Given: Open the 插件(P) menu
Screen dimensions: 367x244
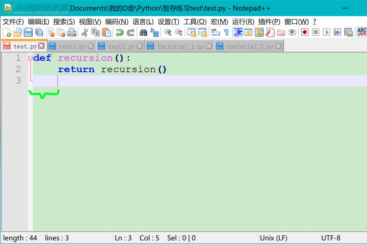Looking at the screenshot, I should click(x=269, y=22).
